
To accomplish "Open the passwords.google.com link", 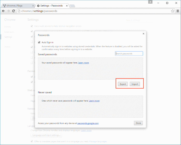I will point(88,123).
